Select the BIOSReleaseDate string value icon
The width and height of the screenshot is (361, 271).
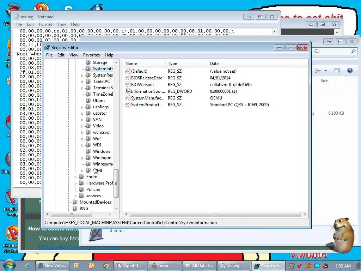(128, 78)
